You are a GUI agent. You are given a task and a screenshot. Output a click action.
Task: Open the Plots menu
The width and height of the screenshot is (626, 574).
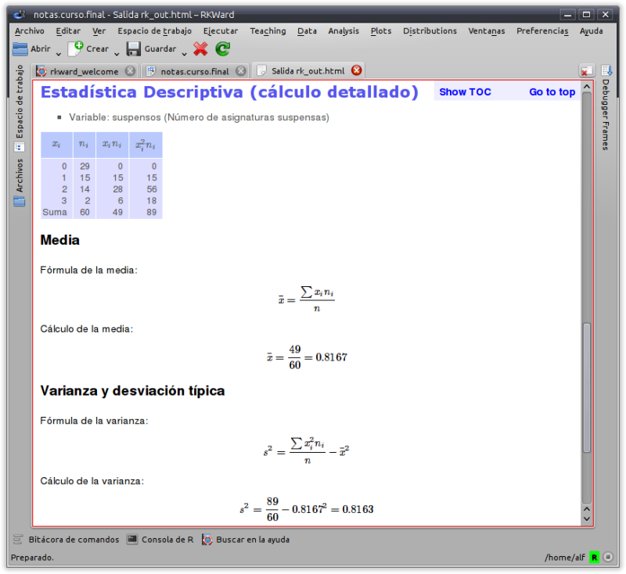[381, 31]
